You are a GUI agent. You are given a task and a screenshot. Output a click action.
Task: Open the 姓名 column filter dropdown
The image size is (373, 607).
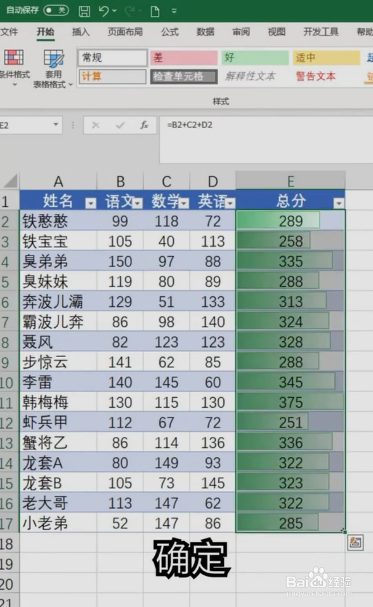(91, 203)
